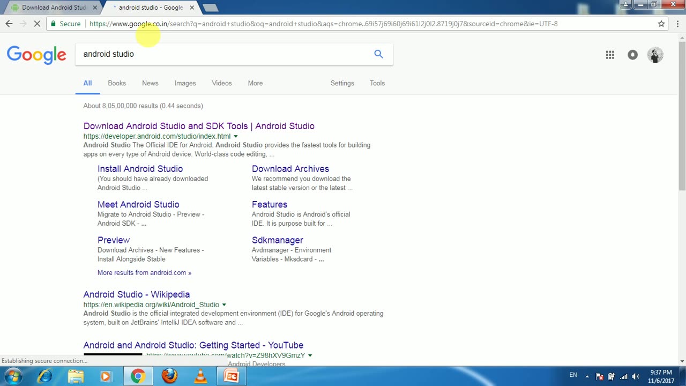Viewport: 686px width, 386px height.
Task: Open the Preview sitelink
Action: click(114, 240)
